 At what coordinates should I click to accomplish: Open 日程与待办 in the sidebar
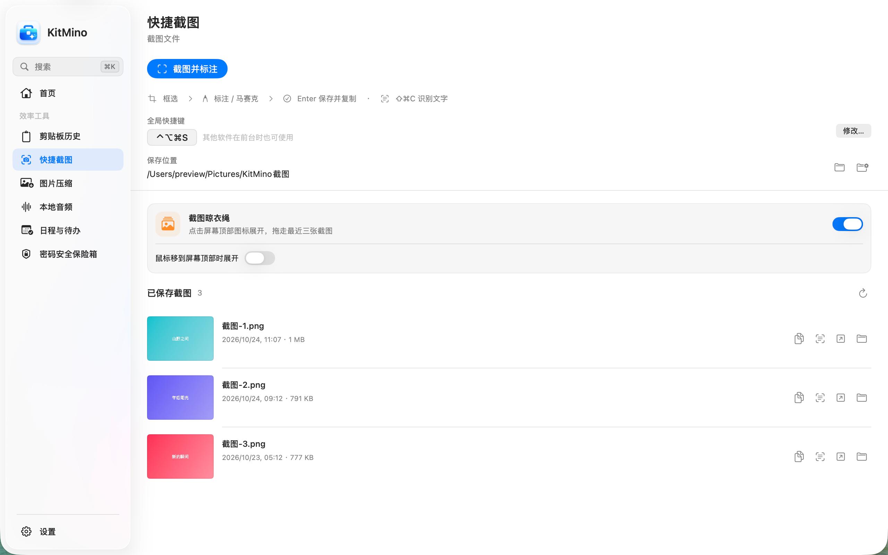[x=68, y=231]
